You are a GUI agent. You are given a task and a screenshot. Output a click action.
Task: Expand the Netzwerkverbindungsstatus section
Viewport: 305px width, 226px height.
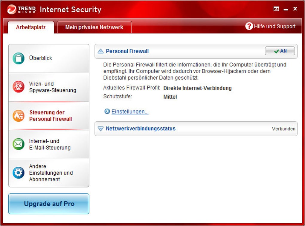point(100,129)
